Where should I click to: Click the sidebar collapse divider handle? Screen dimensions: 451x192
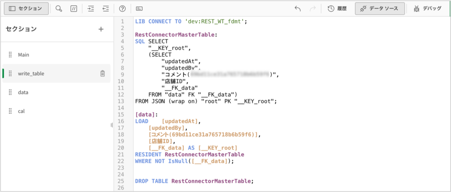click(x=111, y=125)
